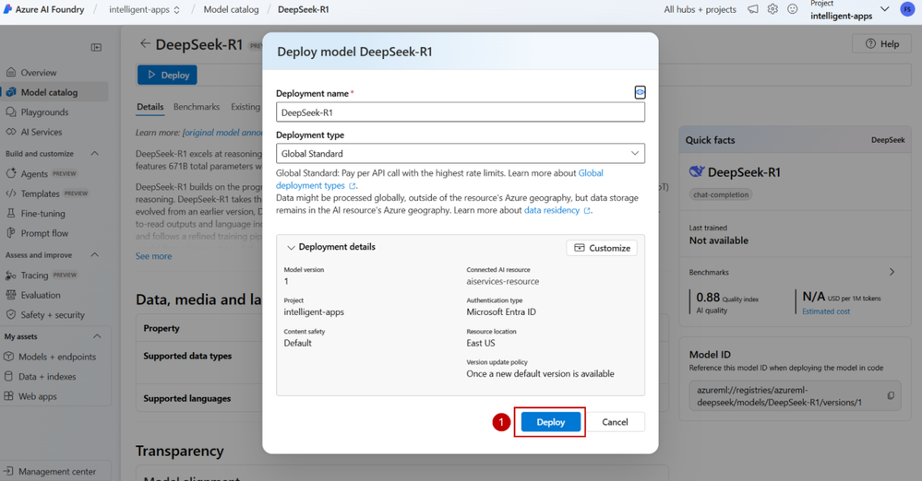Click the Management center arrow icon

click(8, 471)
